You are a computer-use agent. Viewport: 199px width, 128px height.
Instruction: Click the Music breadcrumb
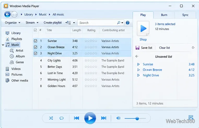pyautogui.click(x=43, y=15)
